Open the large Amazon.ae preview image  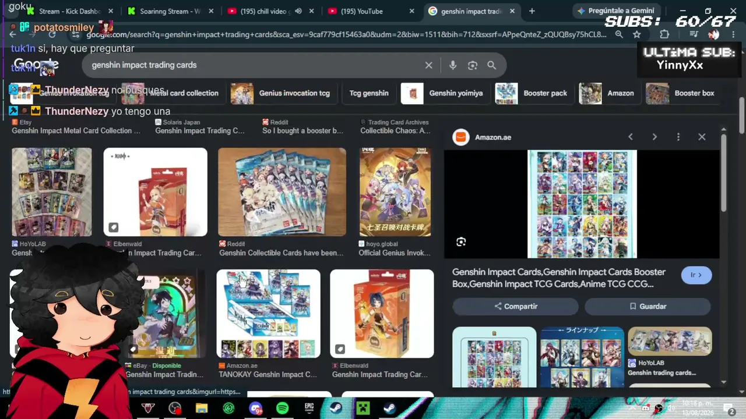coord(582,204)
